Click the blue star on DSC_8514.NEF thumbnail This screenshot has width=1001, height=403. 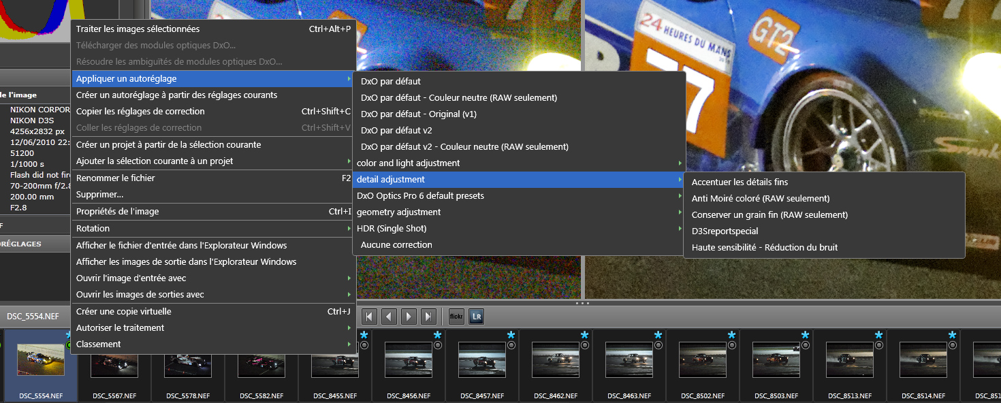point(952,336)
